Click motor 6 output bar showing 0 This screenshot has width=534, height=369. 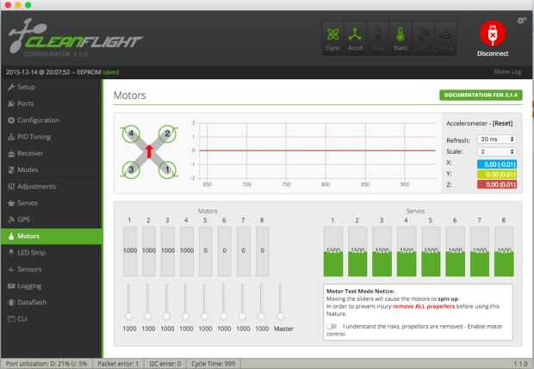(x=225, y=251)
